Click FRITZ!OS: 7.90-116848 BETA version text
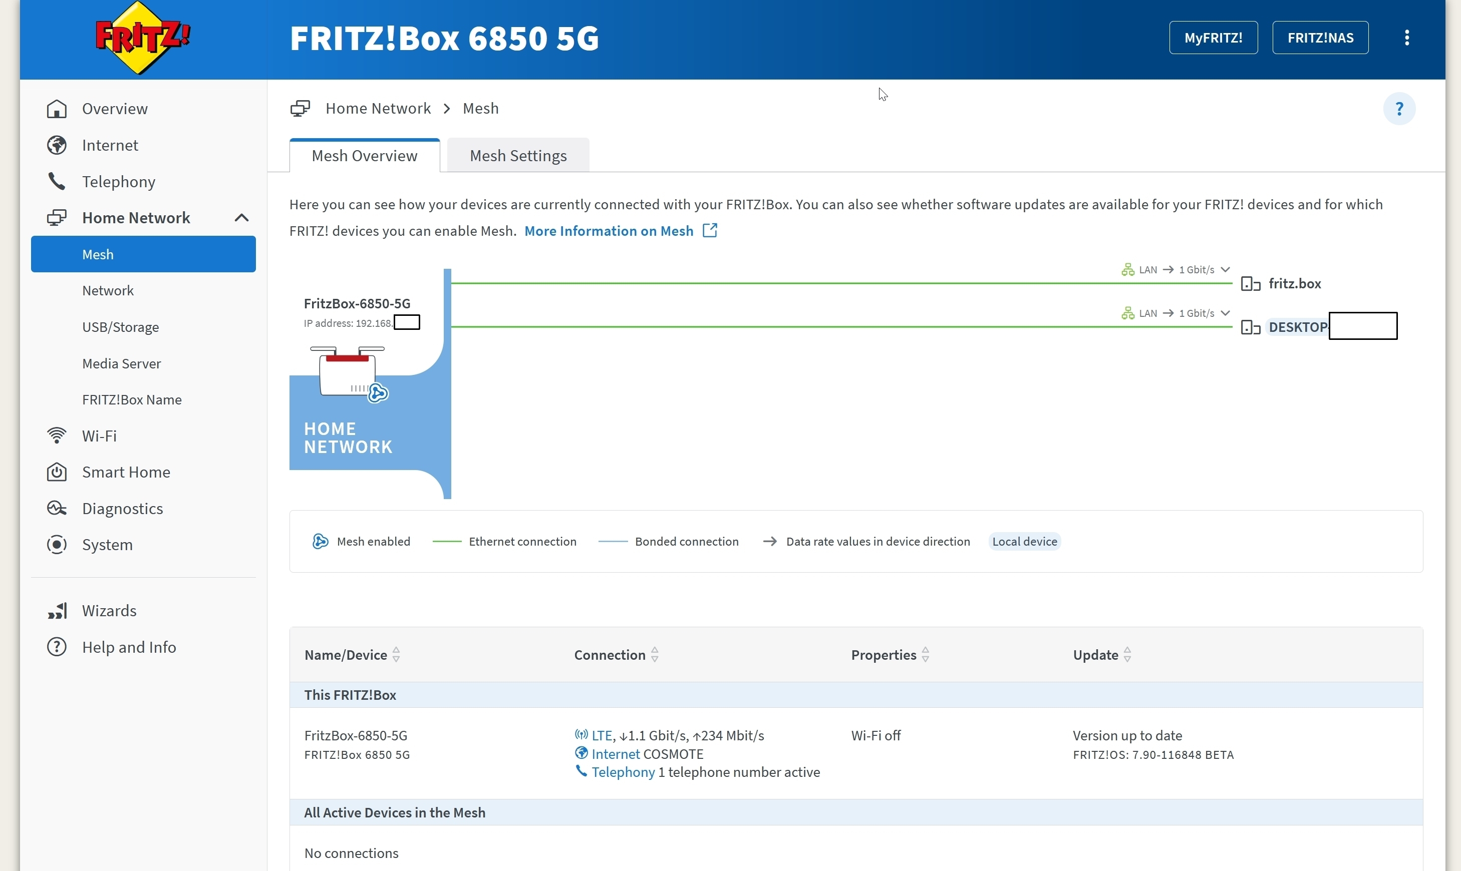1461x871 pixels. [1153, 755]
